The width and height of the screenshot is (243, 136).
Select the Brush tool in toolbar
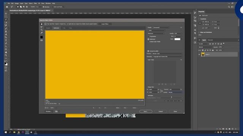(x=6, y=29)
